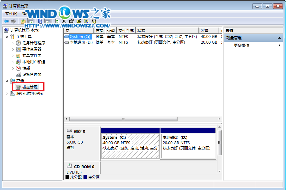This screenshot has width=286, height=190.
Task: Click the Back arrow in the toolbar
Action: pos(6,21)
